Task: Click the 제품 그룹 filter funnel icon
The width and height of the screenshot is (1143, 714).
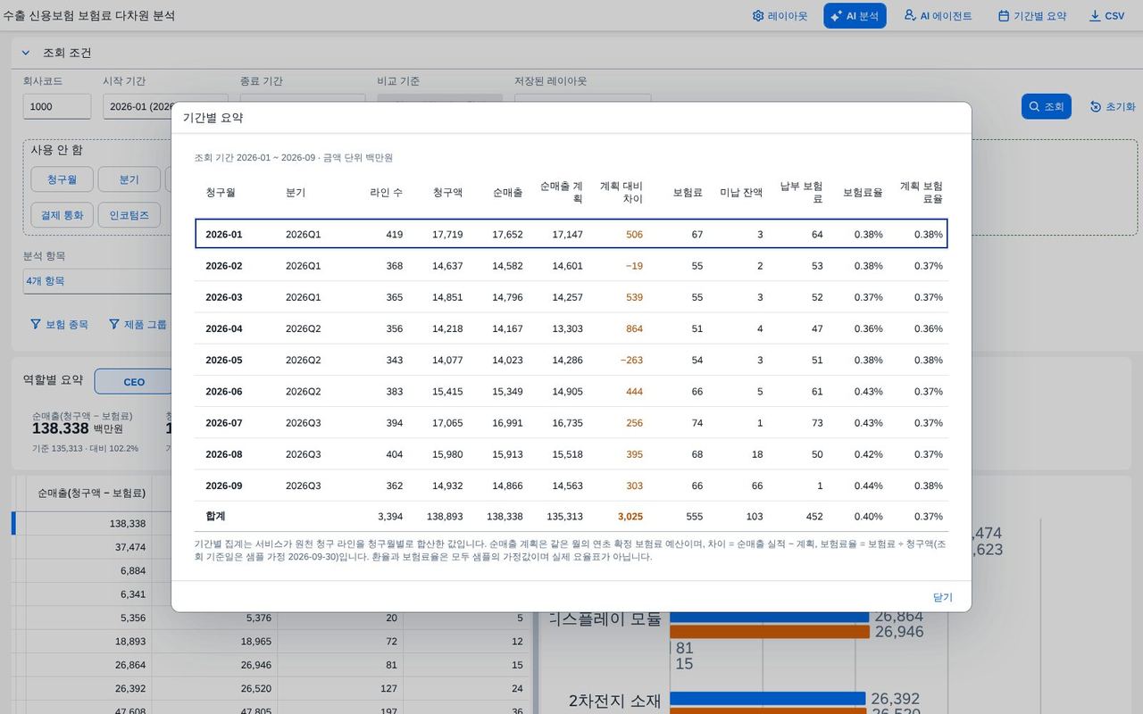Action: (114, 324)
